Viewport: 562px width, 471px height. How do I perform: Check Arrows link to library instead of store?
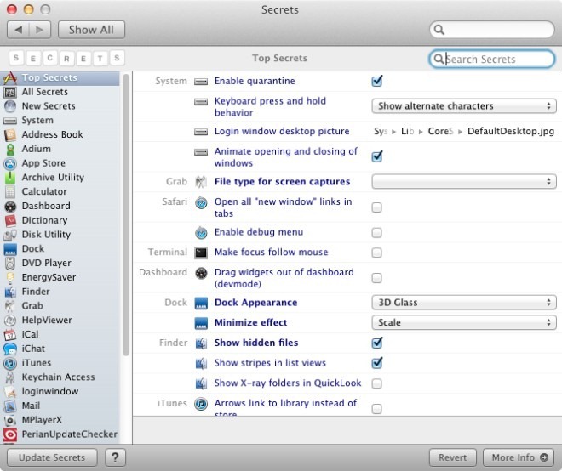(376, 409)
